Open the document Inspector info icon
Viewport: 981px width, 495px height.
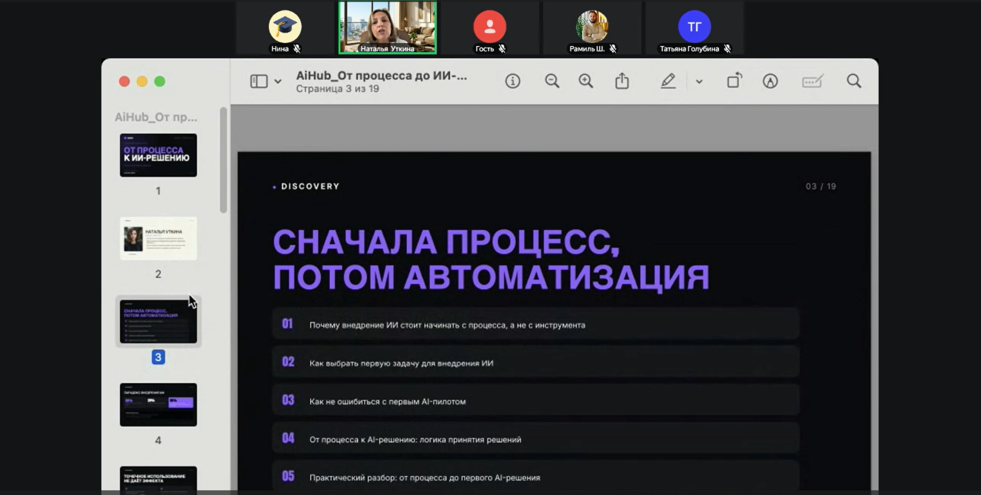pyautogui.click(x=513, y=81)
